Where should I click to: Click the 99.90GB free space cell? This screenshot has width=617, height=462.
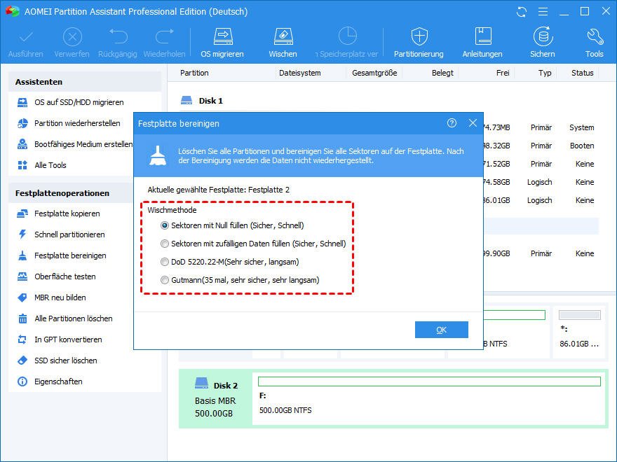(x=496, y=254)
